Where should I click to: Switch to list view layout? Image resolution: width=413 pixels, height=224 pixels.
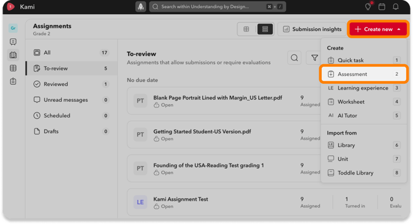pos(265,29)
